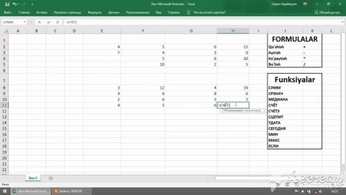The image size is (346, 195).
Task: Open the Справка ribbon tab
Action: click(x=174, y=12)
